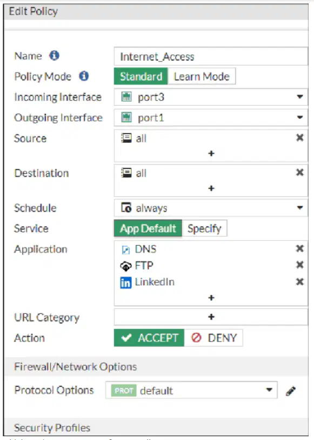
Task: Set the policy Action to DENY
Action: click(213, 338)
